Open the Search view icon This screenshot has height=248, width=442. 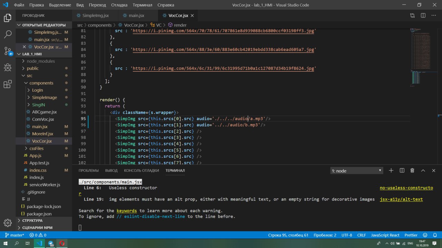click(8, 34)
